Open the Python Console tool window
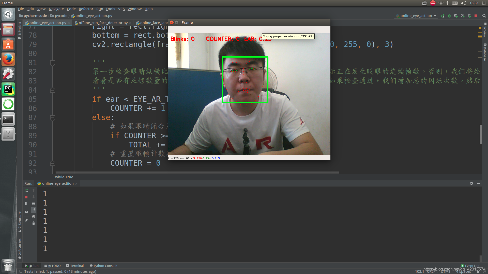Viewport: 488px width, 274px height. click(103, 266)
